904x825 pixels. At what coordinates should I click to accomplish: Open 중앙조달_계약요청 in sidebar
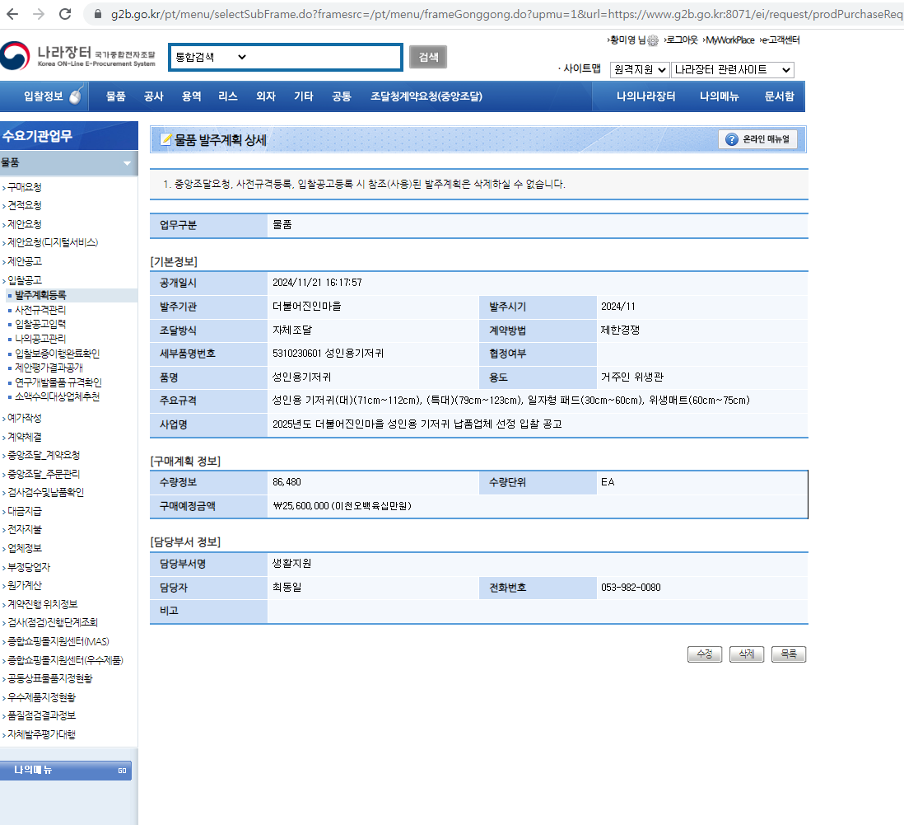[x=44, y=456]
